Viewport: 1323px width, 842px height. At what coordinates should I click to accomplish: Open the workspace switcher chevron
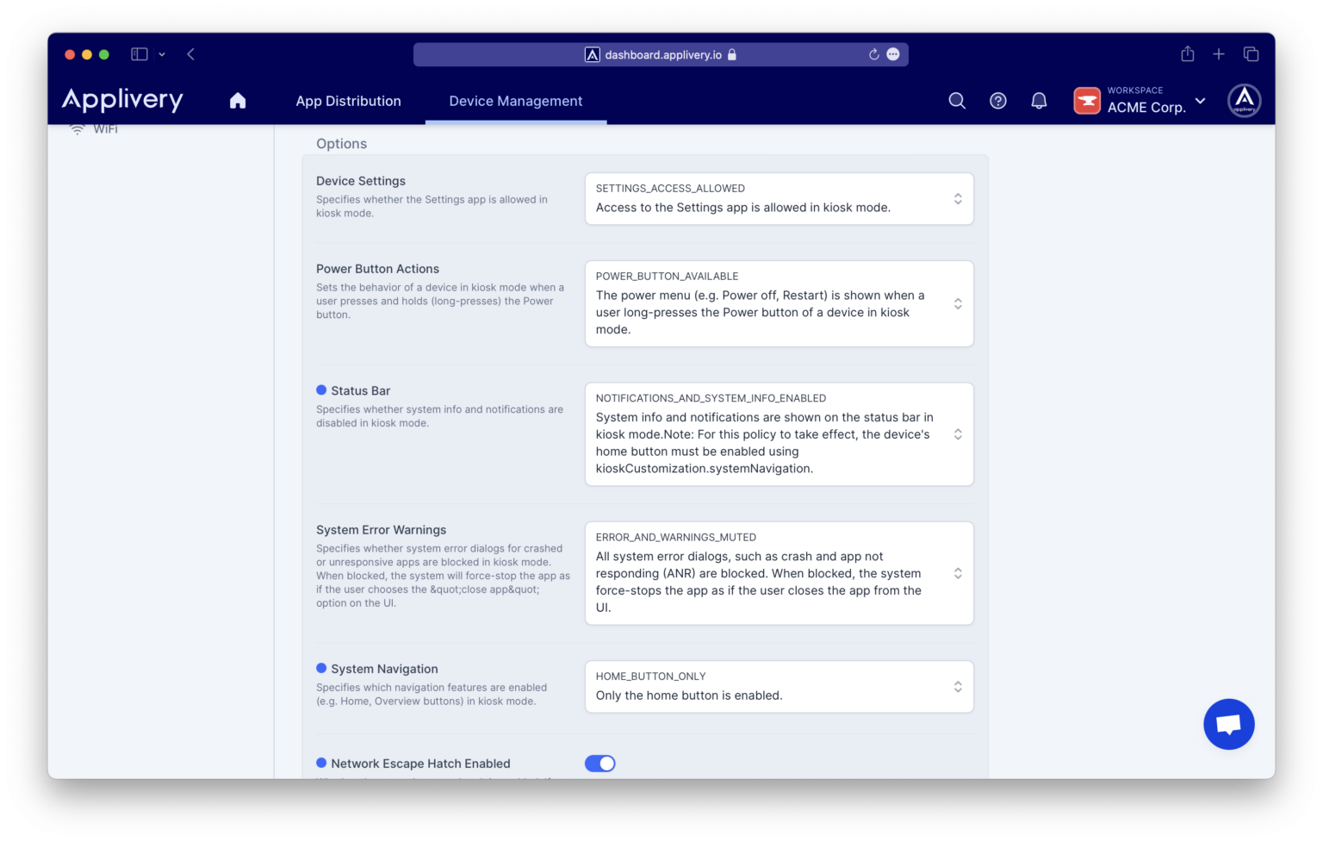coord(1201,101)
